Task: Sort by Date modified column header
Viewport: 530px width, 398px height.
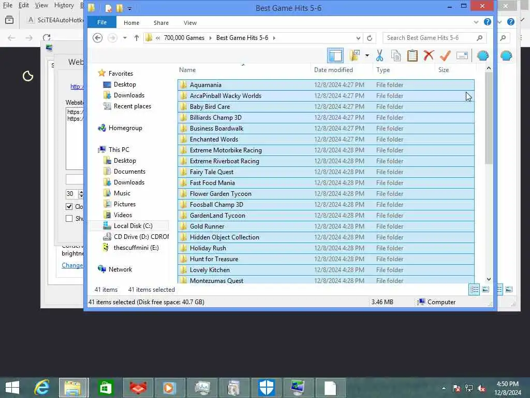Action: [x=342, y=70]
